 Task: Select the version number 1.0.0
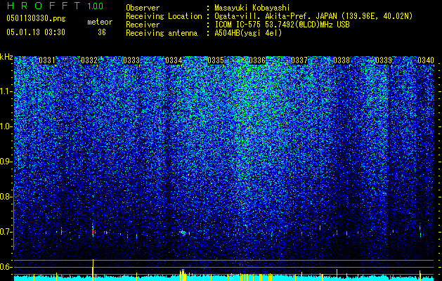coord(96,6)
